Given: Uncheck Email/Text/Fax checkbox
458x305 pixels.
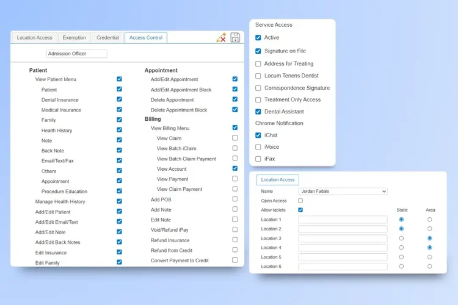Looking at the screenshot, I should point(119,160).
